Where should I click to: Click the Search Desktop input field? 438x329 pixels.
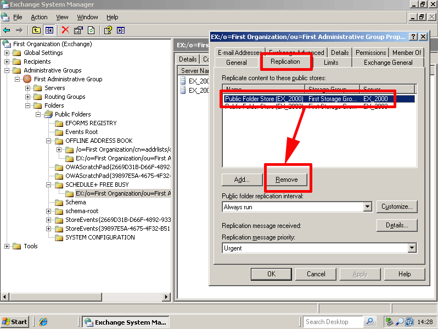pyautogui.click(x=333, y=322)
